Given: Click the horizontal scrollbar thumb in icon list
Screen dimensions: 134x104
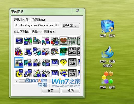Looking at the screenshot, I should click(x=25, y=81).
